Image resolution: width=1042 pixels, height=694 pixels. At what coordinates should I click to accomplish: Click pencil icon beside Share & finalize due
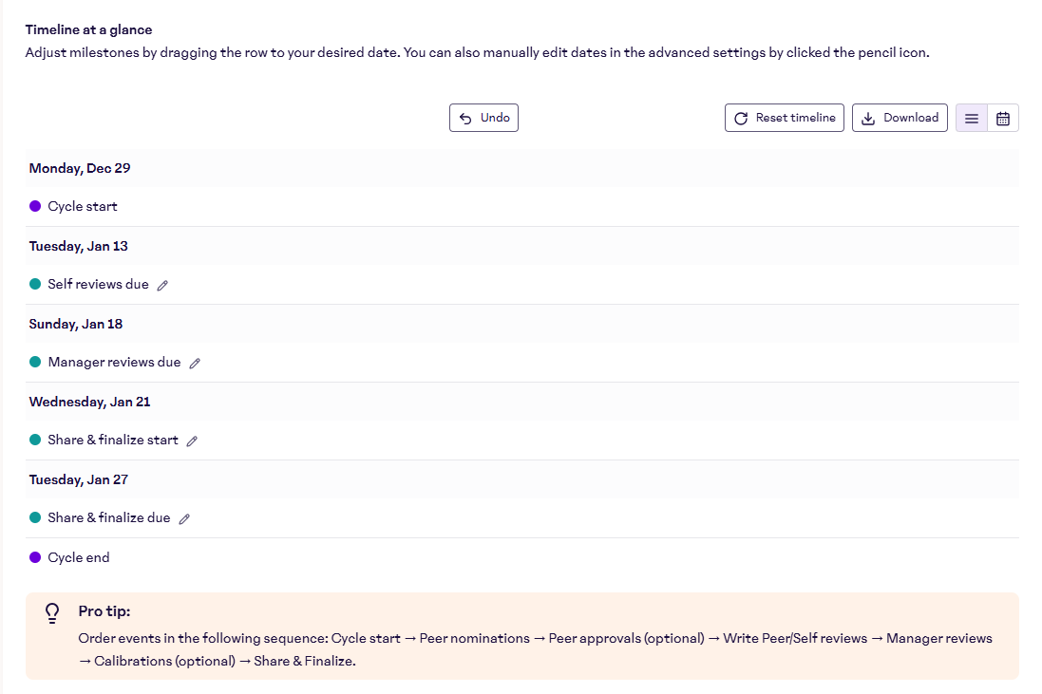coord(184,518)
